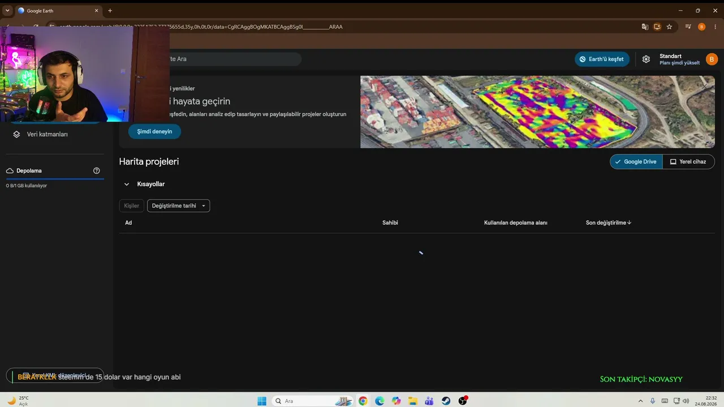Open Veri katmanları in the sidebar

[48, 135]
